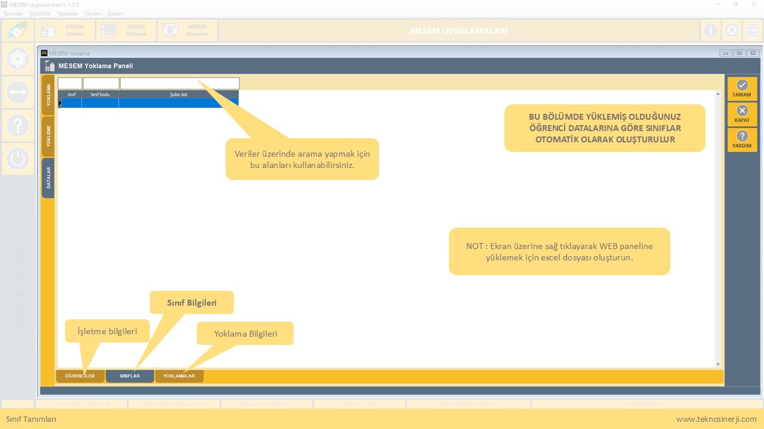The image size is (764, 429).
Task: Click the Şube Adı search field
Action: click(179, 83)
